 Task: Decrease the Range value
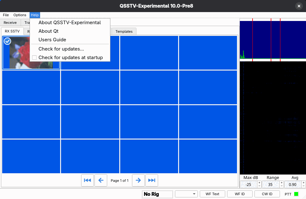click(282, 186)
